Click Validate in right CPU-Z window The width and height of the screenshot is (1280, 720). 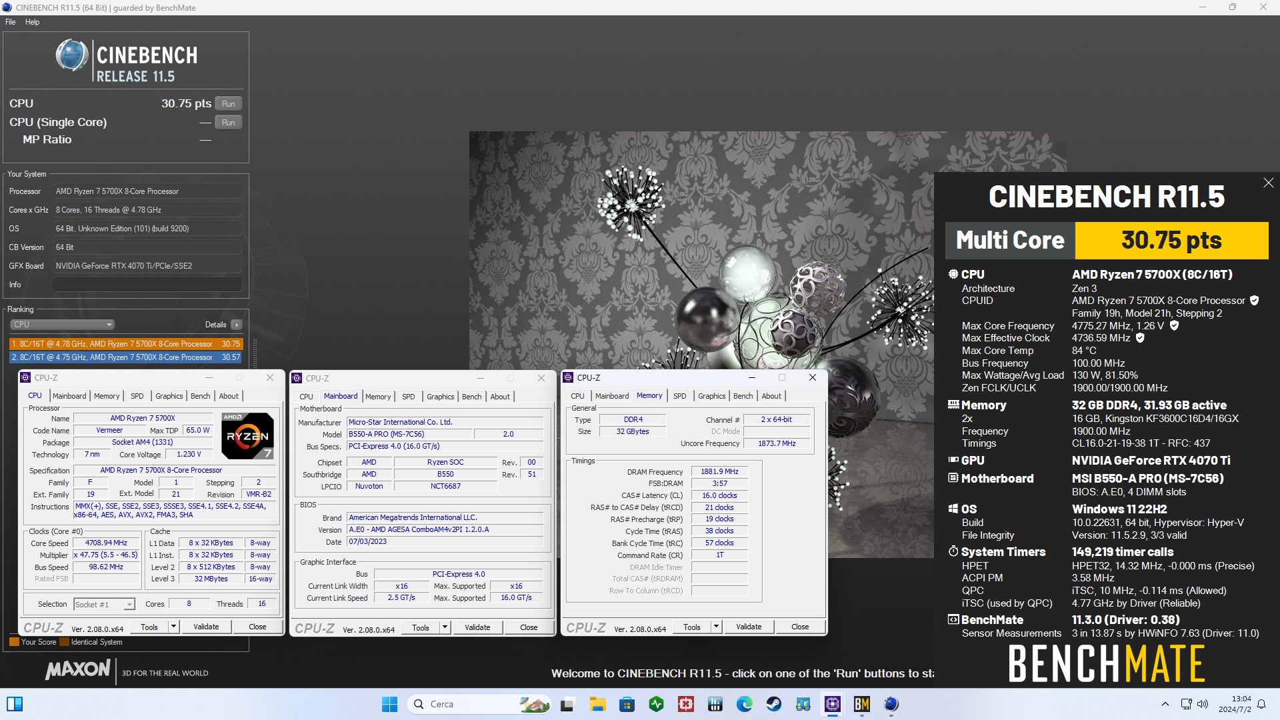(x=749, y=627)
